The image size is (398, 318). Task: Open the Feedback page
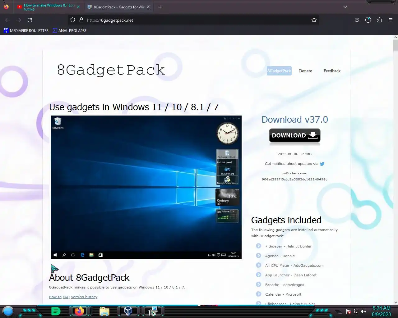[332, 71]
